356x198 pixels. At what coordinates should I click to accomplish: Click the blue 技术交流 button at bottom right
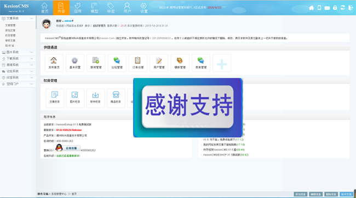pos(346,194)
